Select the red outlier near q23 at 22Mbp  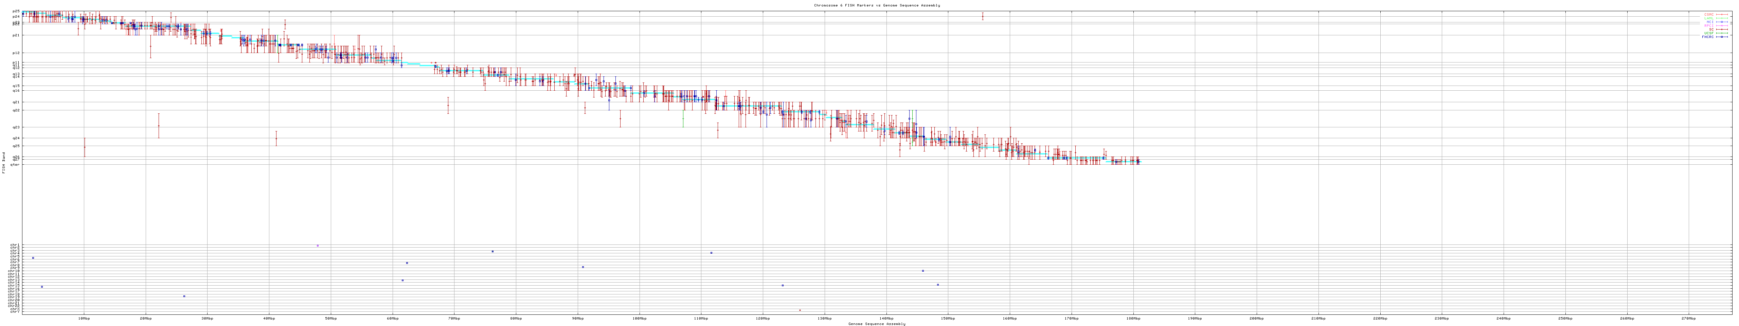[x=159, y=126]
